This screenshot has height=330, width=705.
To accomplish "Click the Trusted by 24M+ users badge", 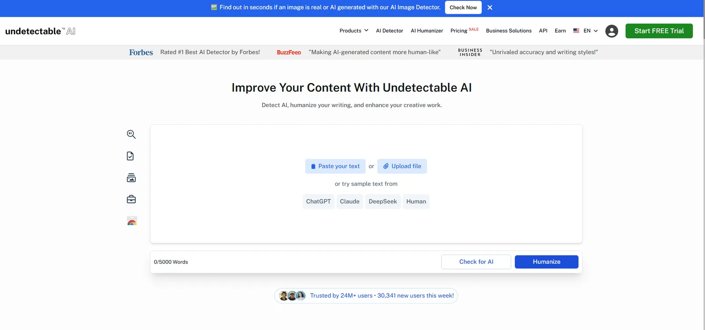I will 366,296.
